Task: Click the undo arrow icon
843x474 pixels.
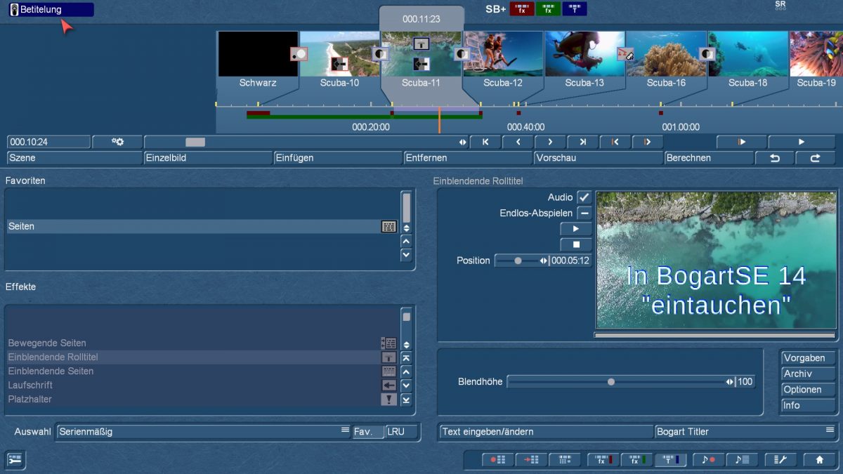Action: (x=775, y=158)
